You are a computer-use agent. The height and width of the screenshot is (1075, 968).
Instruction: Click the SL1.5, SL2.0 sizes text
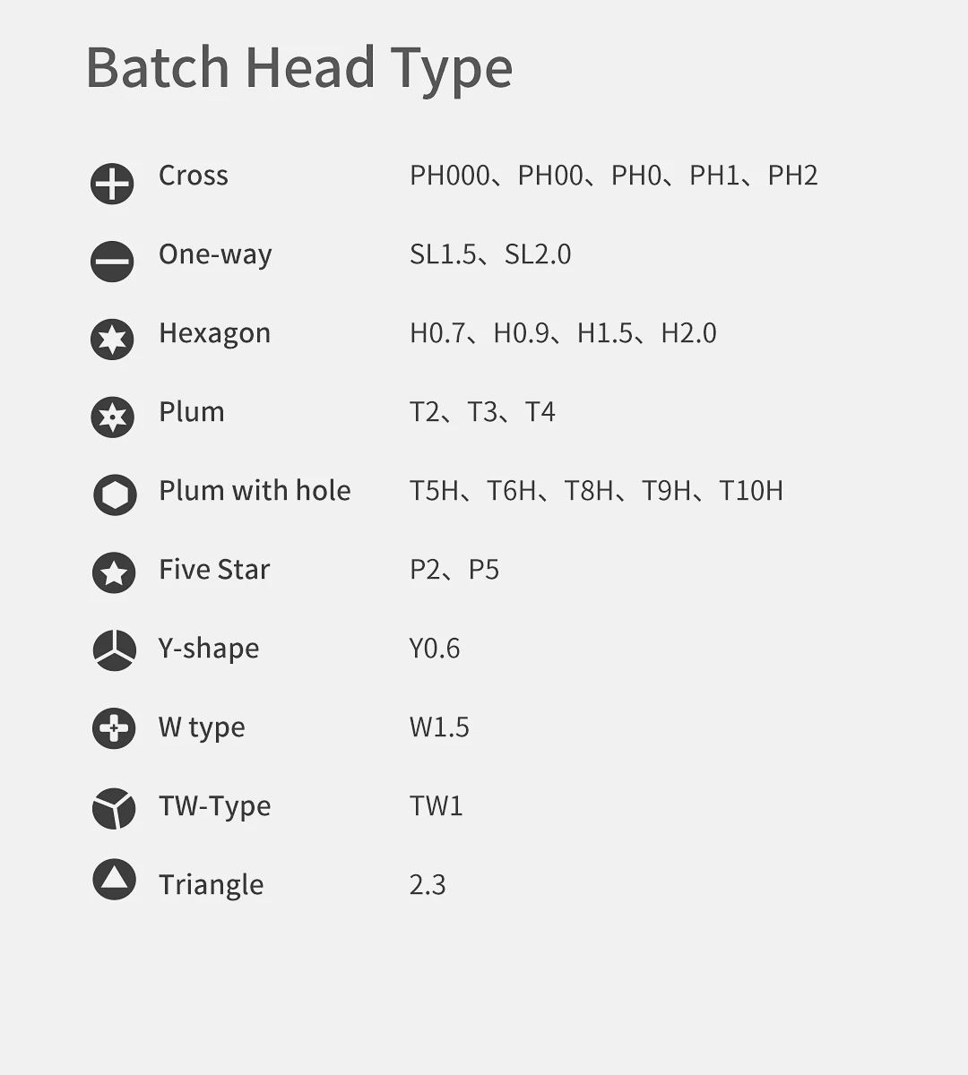[x=489, y=254]
